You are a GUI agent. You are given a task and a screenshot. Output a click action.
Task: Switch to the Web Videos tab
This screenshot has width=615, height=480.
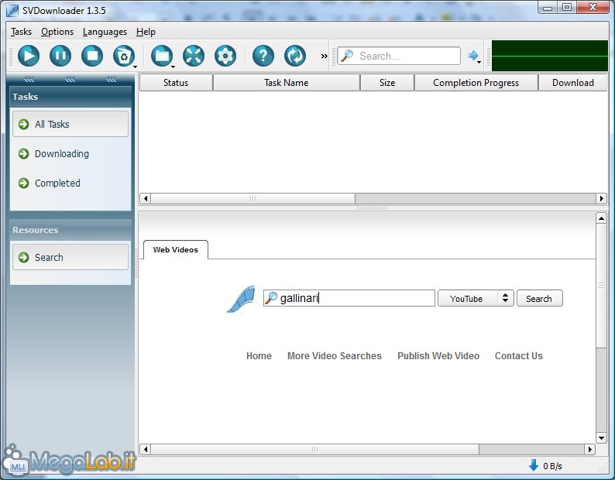tap(175, 250)
